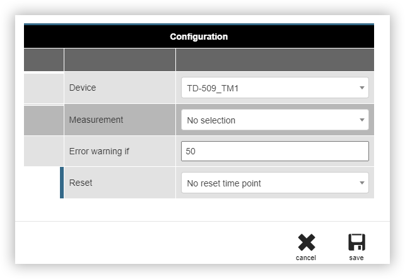Click the empty left cell of Device row
The width and height of the screenshot is (405, 279).
click(x=44, y=88)
